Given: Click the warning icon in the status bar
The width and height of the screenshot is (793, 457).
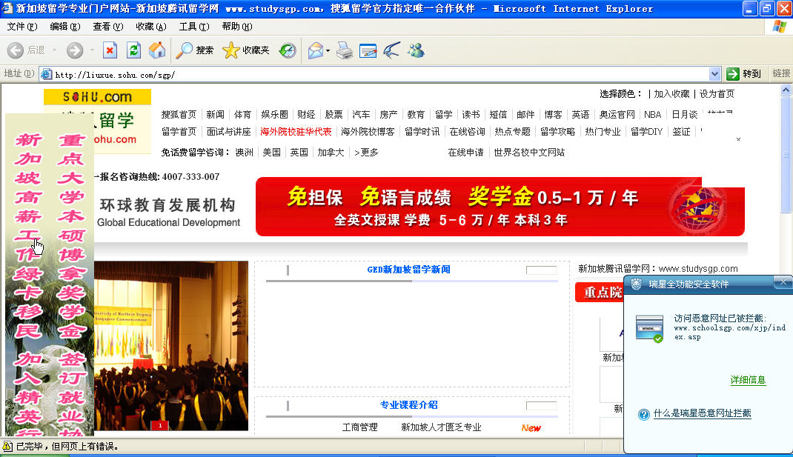Looking at the screenshot, I should coord(7,446).
